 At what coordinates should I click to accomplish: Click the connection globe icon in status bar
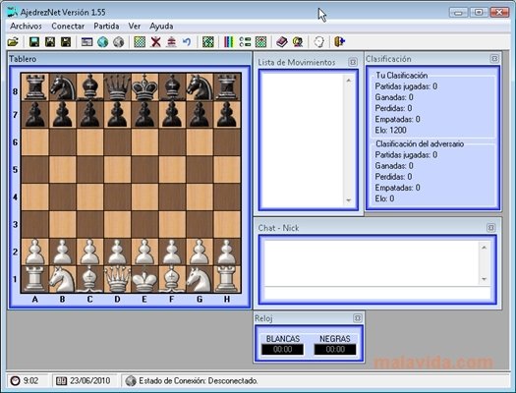coord(131,381)
